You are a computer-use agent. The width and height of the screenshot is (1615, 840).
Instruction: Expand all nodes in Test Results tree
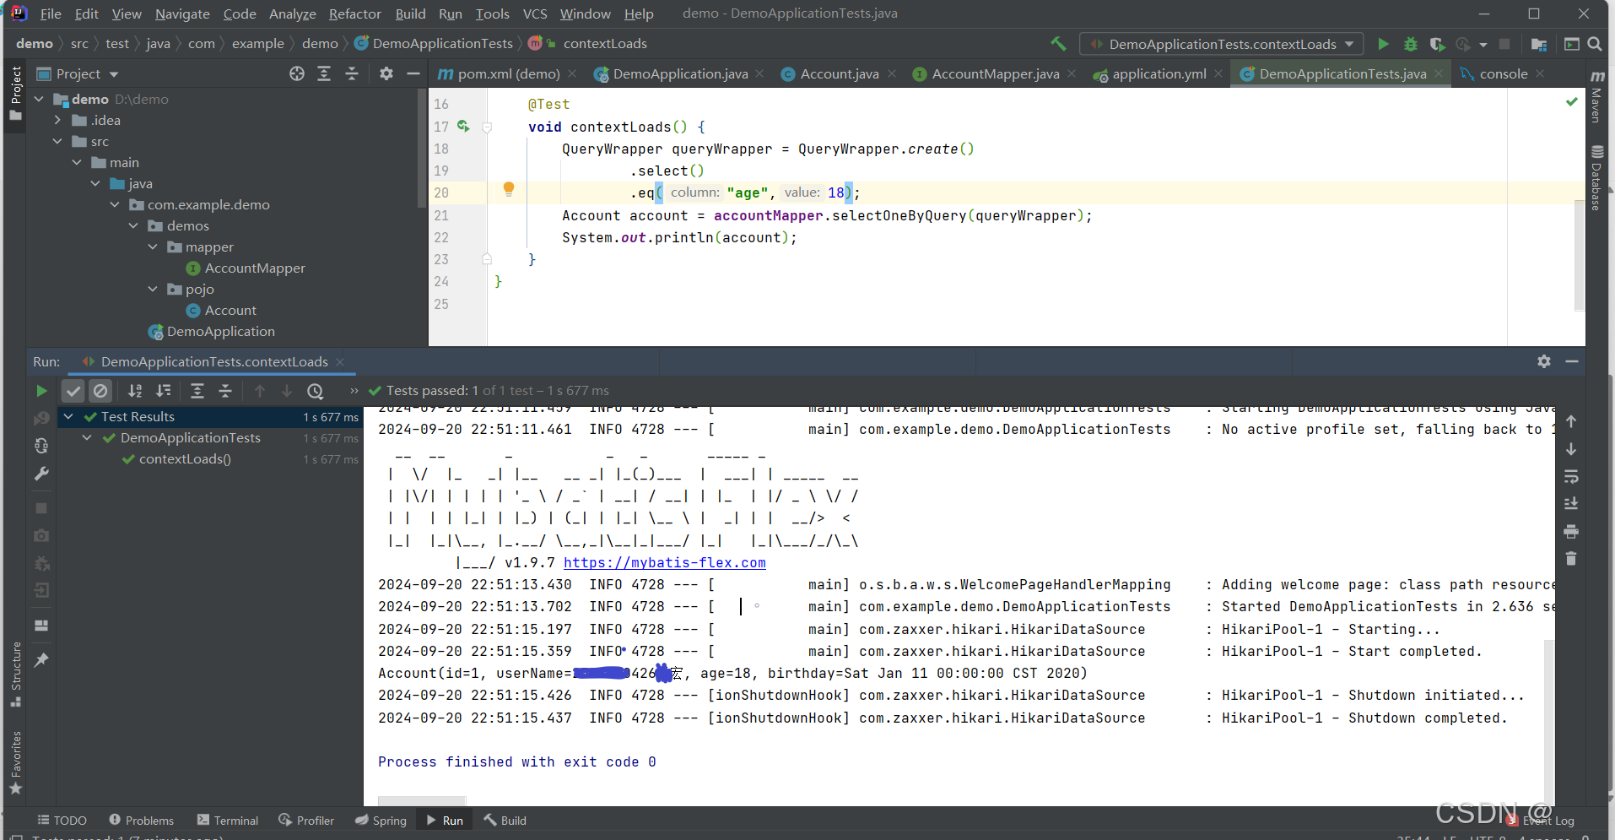[x=197, y=390]
